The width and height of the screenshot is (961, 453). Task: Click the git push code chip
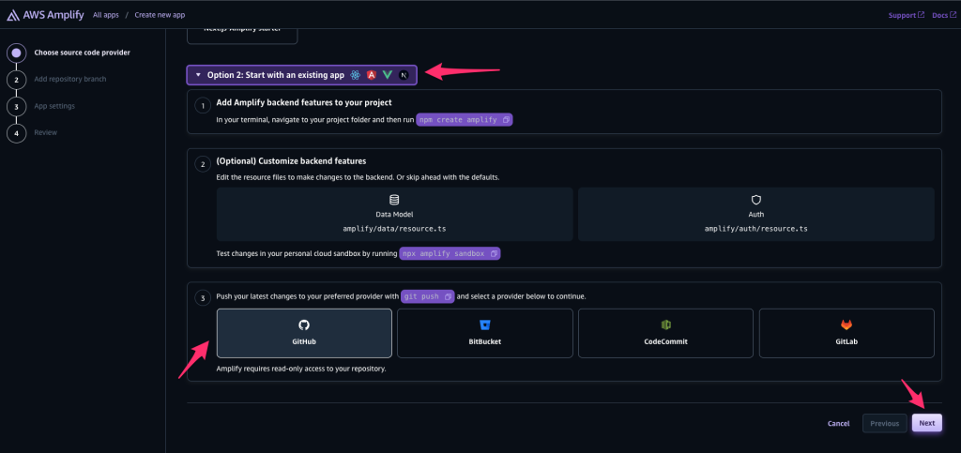pyautogui.click(x=428, y=296)
